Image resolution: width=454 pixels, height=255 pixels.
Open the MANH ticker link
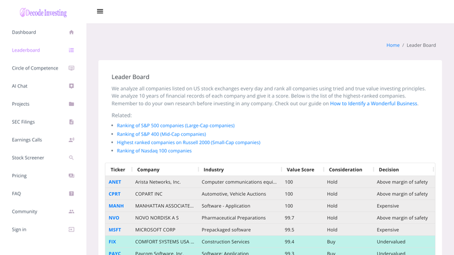click(116, 206)
